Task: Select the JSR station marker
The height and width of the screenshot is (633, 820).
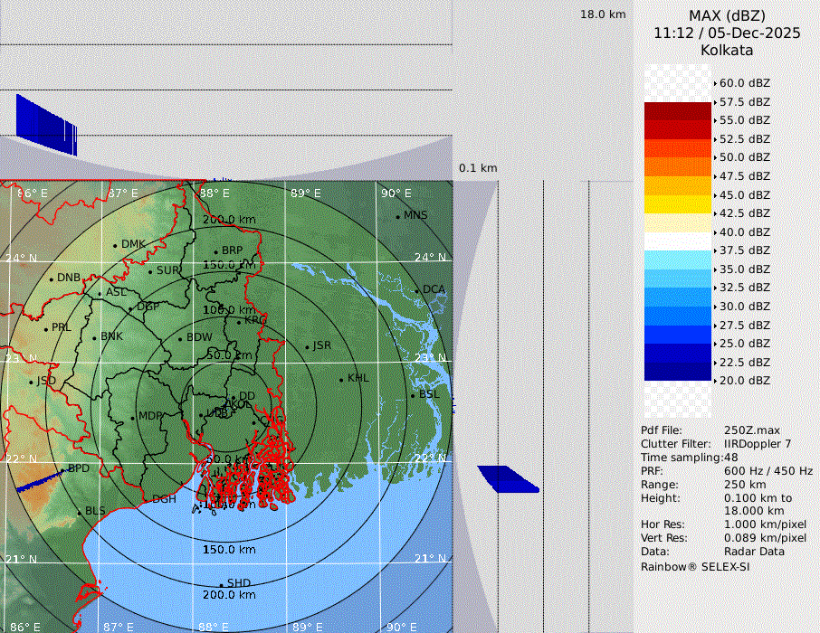Action: (307, 347)
